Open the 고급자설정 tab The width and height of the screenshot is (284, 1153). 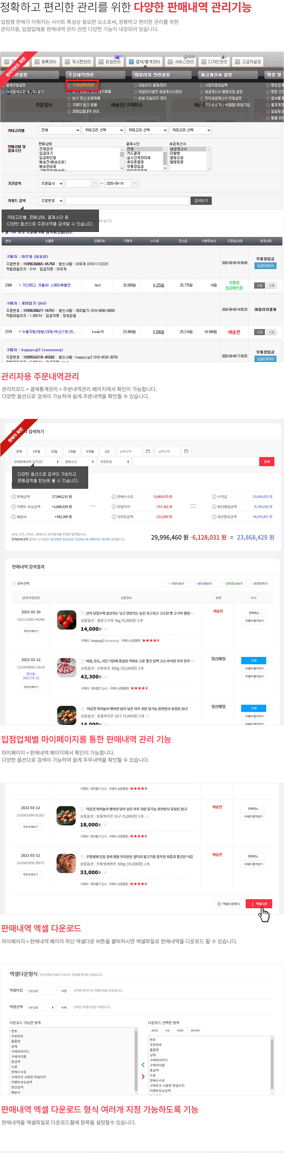tap(247, 62)
